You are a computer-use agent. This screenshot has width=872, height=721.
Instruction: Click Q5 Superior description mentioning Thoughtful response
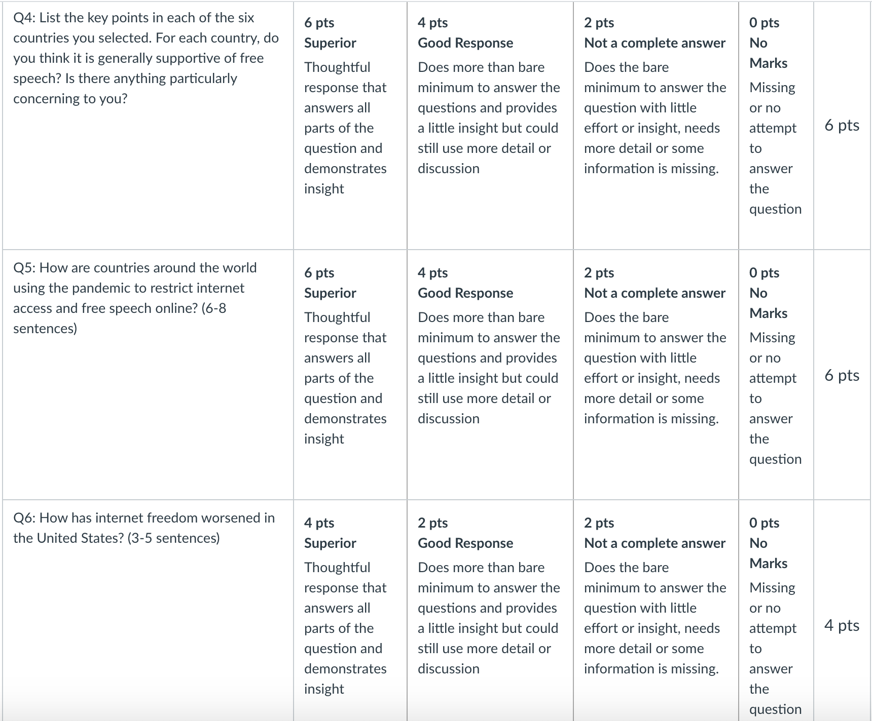click(x=345, y=378)
